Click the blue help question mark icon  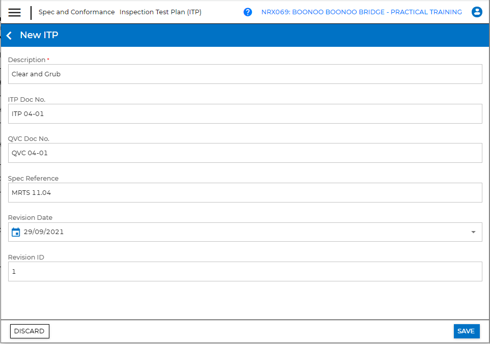(248, 12)
